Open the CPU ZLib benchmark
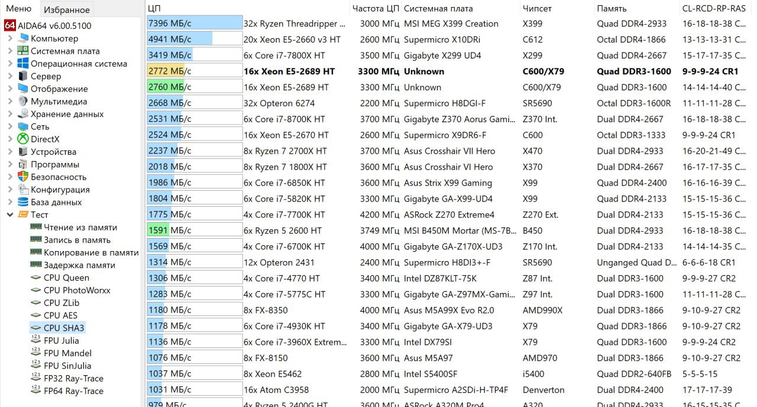The image size is (757, 407). click(61, 302)
